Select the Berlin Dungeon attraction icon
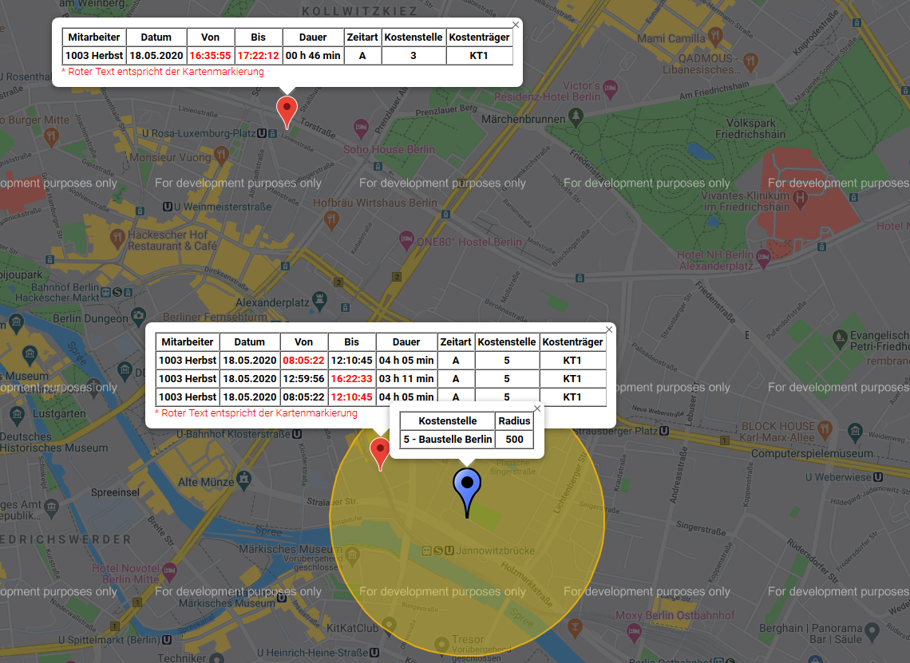The image size is (910, 663). tap(138, 316)
